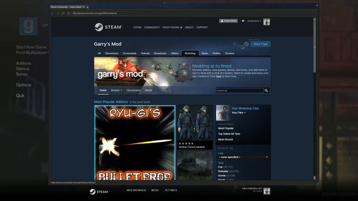Click the workshop search input field
Image resolution: width=358 pixels, height=201 pixels.
tap(240, 90)
